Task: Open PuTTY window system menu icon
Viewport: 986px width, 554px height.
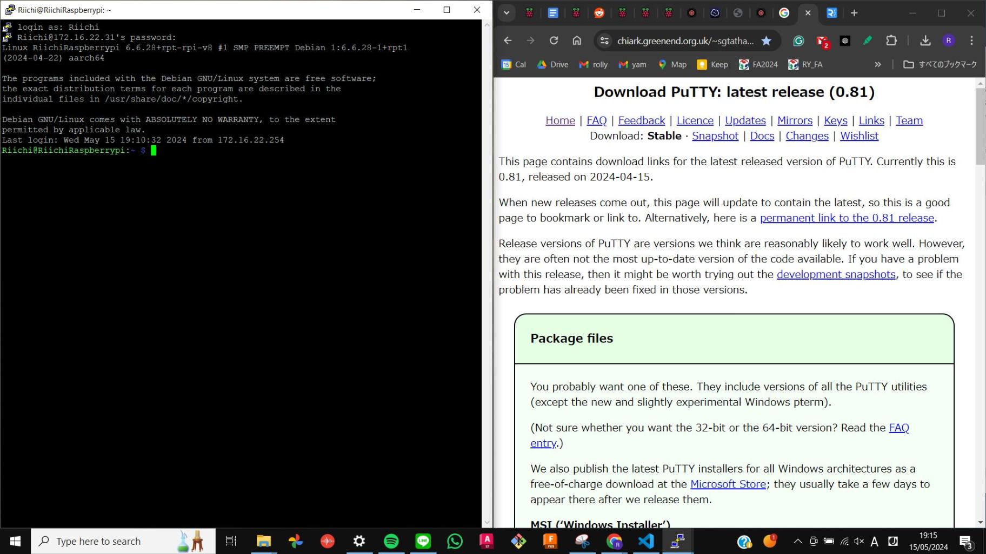Action: click(9, 10)
